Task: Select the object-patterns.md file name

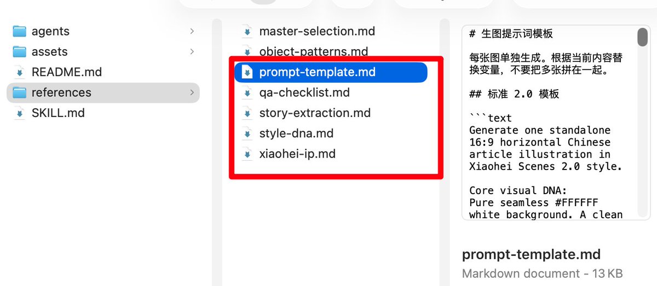Action: tap(314, 52)
